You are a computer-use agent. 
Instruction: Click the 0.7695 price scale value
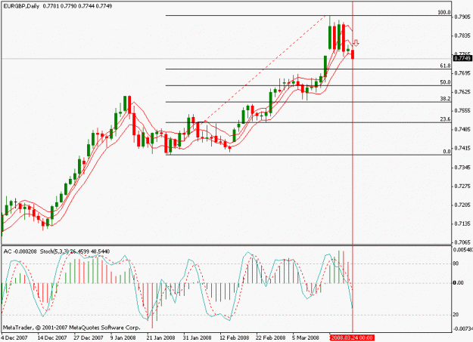[462, 73]
